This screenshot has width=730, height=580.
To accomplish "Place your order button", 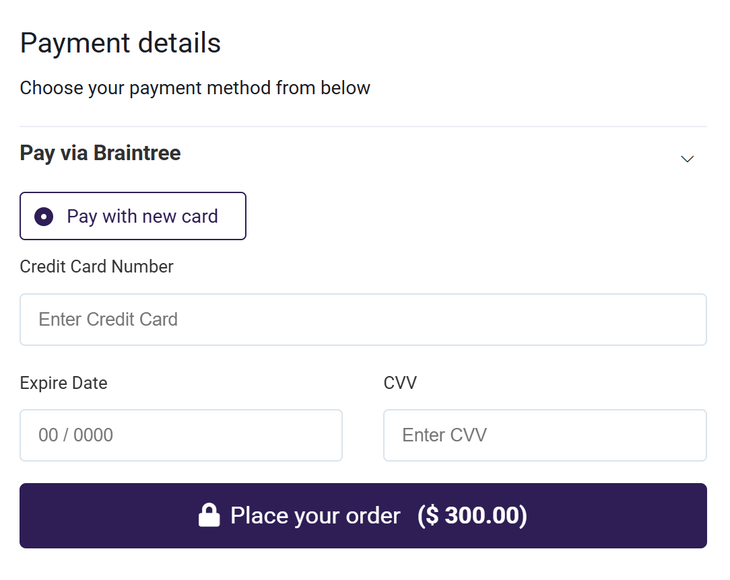I will click(363, 516).
